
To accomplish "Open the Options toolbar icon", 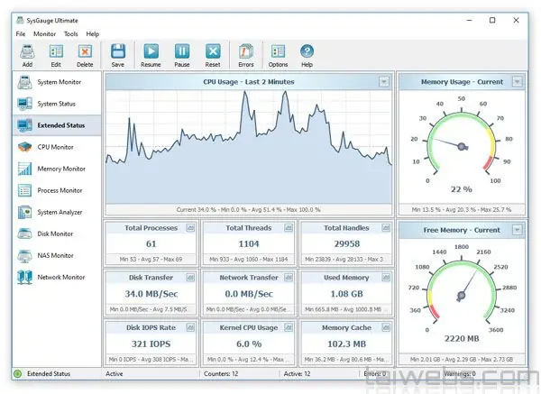I will coord(278,55).
